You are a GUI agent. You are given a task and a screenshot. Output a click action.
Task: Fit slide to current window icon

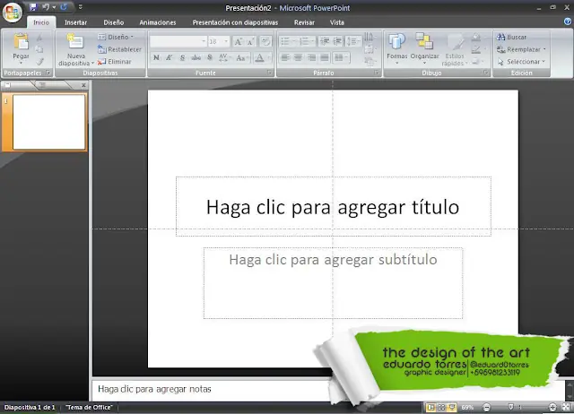pyautogui.click(x=565, y=407)
